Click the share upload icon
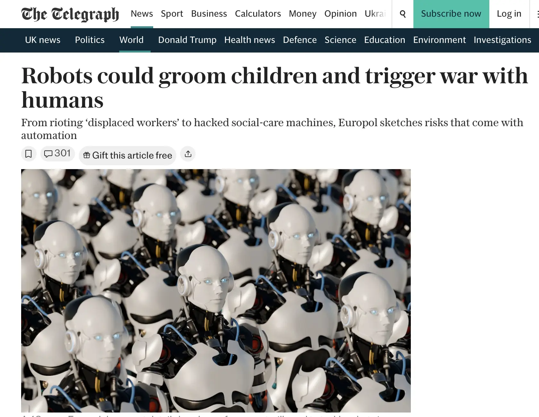This screenshot has width=539, height=417. (x=188, y=154)
